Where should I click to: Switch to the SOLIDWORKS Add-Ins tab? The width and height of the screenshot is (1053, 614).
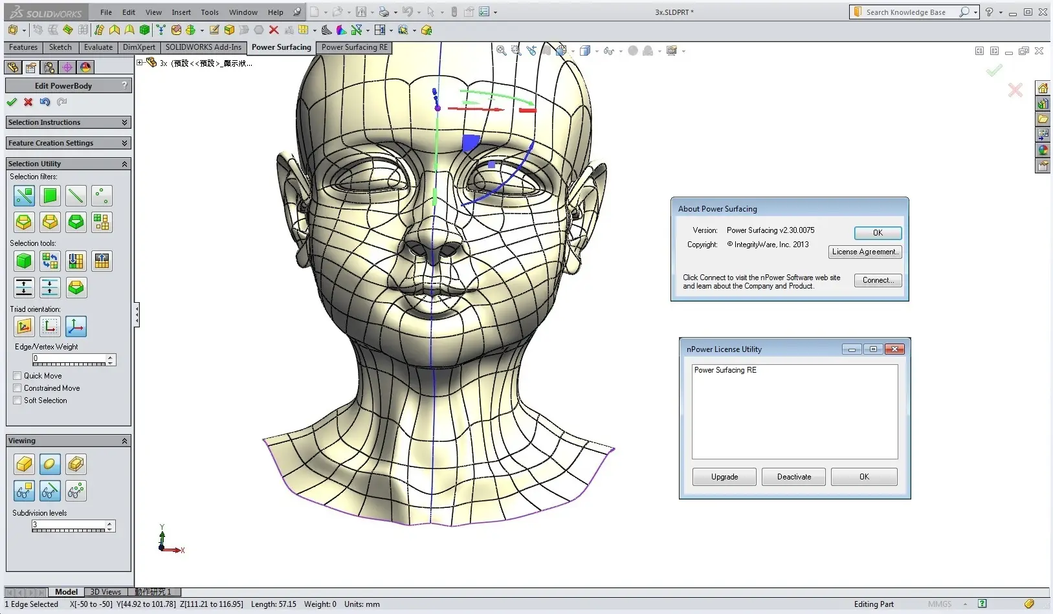(x=203, y=47)
